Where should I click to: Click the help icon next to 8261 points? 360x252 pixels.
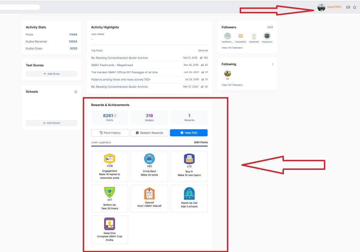pos(115,116)
